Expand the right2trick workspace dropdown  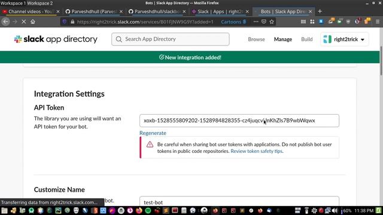(x=345, y=39)
